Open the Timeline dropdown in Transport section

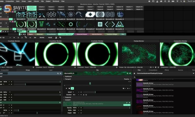point(127,79)
